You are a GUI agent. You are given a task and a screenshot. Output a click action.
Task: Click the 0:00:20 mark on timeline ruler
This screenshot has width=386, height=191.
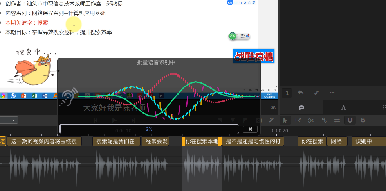[280, 131]
